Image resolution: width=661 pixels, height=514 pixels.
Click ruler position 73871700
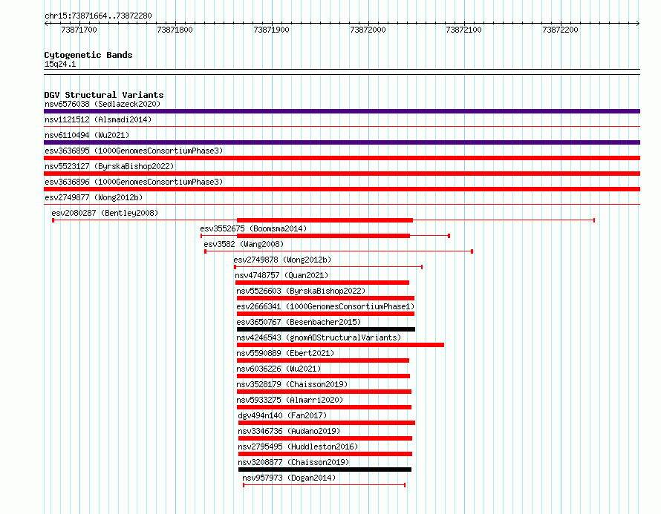[x=79, y=30]
